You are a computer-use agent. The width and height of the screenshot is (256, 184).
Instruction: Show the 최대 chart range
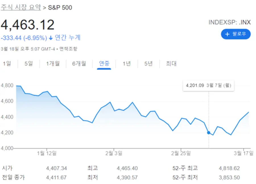click(171, 63)
